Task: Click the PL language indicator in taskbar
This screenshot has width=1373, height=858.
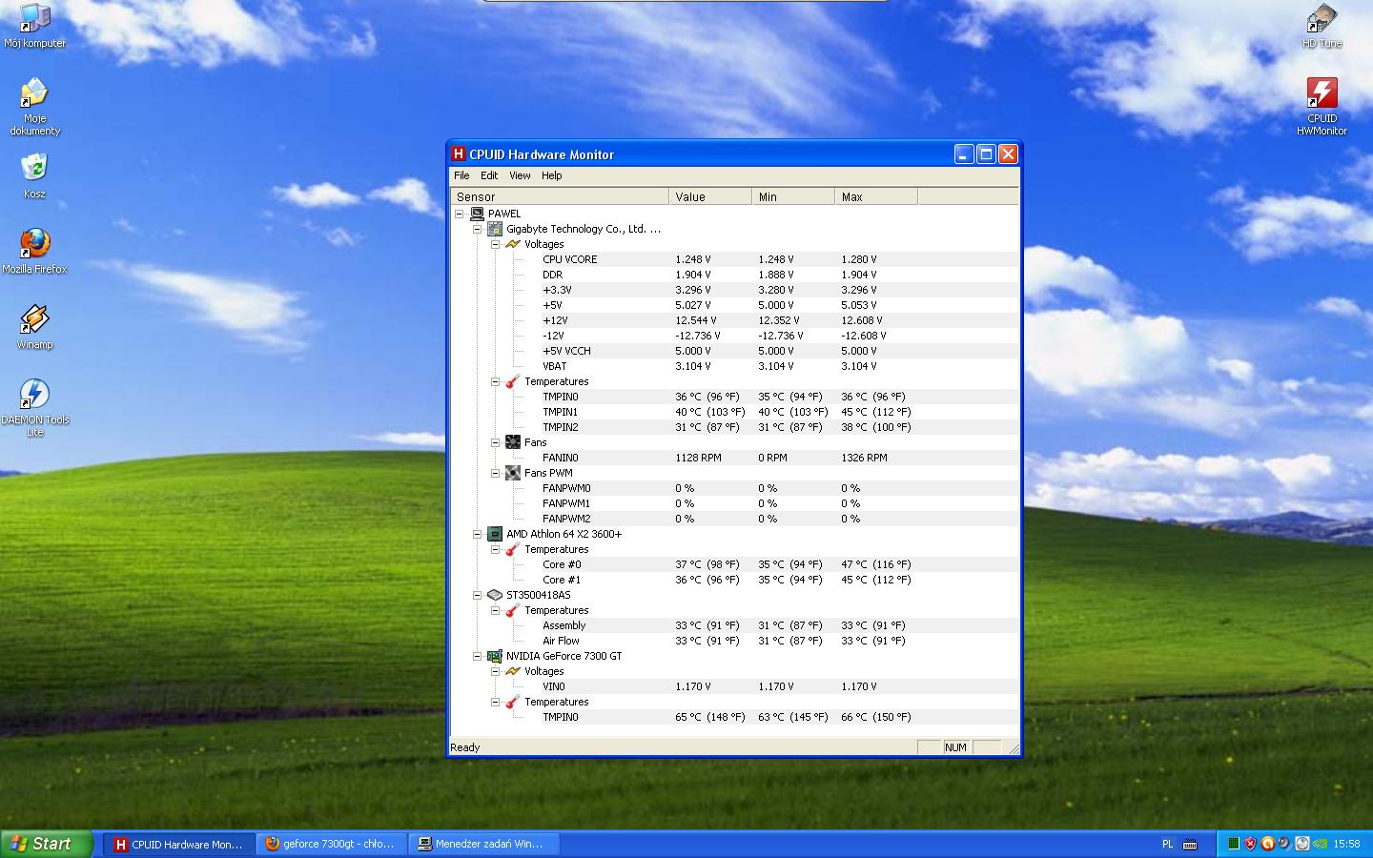Action: (x=1168, y=844)
